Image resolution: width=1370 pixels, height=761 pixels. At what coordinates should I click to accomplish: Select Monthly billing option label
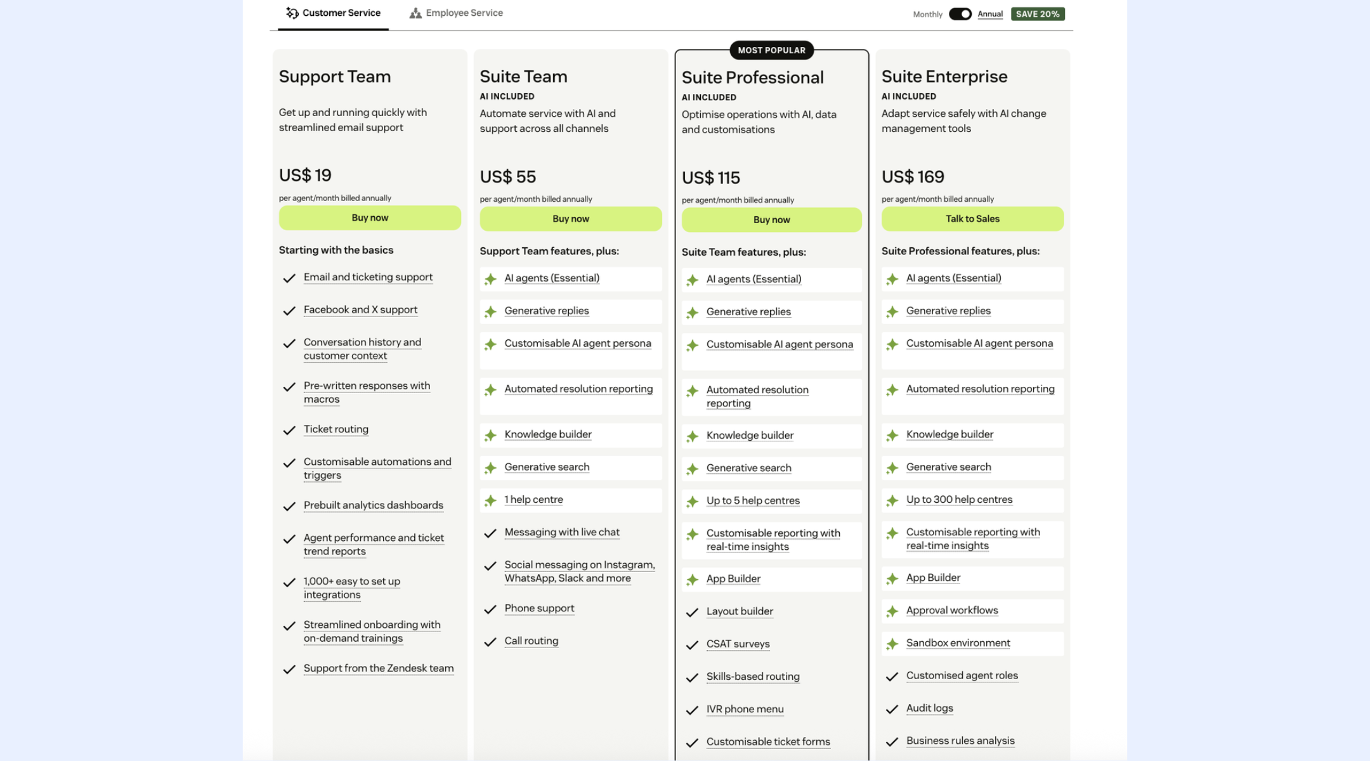927,14
